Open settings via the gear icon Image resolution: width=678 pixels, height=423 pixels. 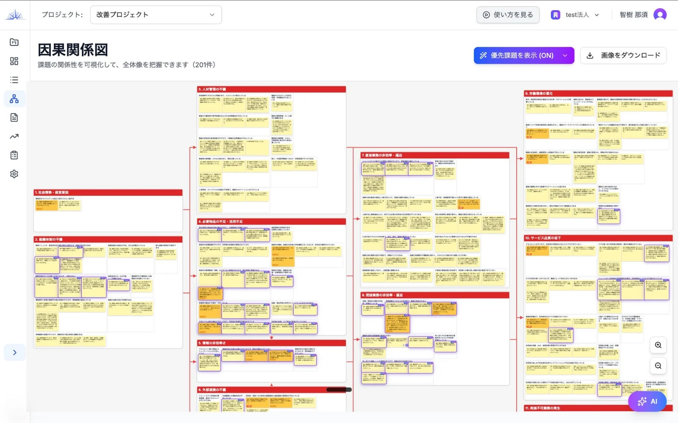(14, 174)
